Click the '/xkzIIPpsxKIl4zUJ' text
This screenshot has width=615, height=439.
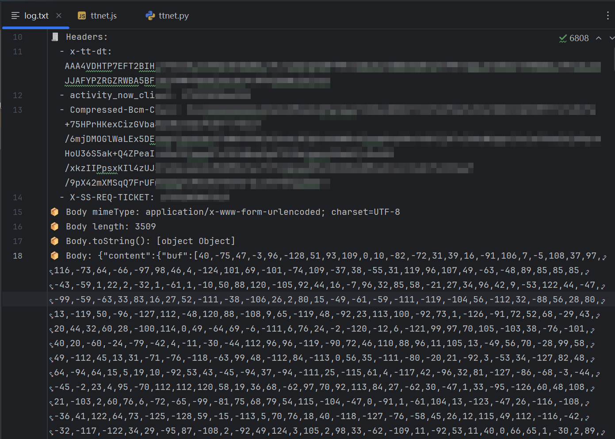click(110, 168)
